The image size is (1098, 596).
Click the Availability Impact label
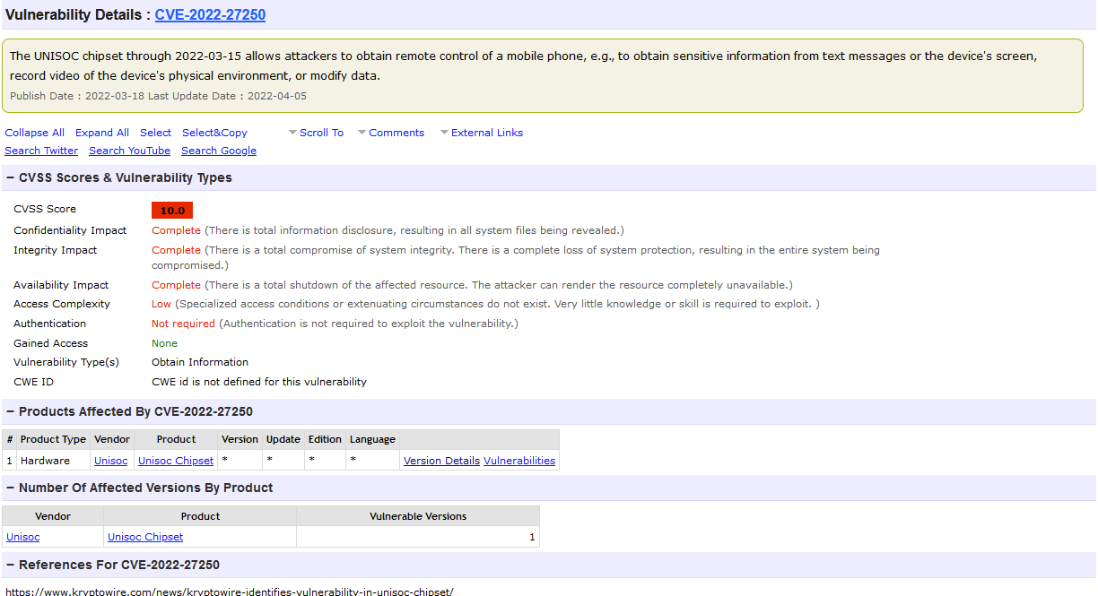[x=61, y=285]
